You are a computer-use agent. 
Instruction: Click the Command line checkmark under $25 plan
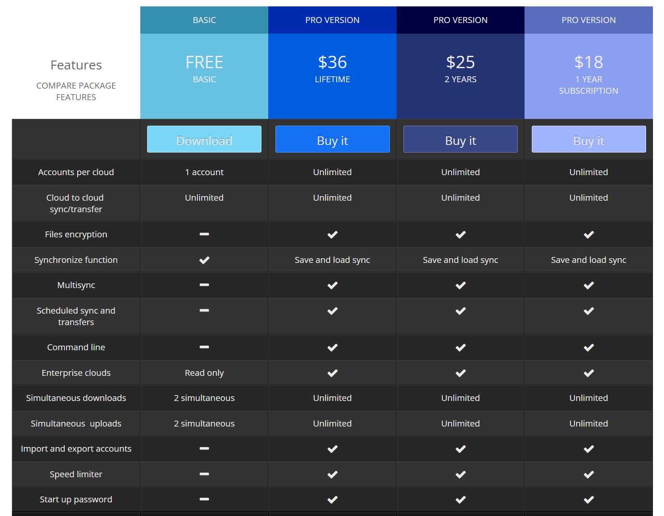461,347
